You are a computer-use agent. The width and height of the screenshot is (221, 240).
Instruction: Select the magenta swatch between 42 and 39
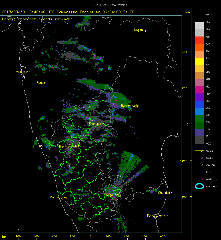(199, 90)
